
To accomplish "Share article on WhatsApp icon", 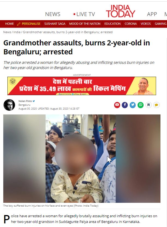I will coord(141,105).
